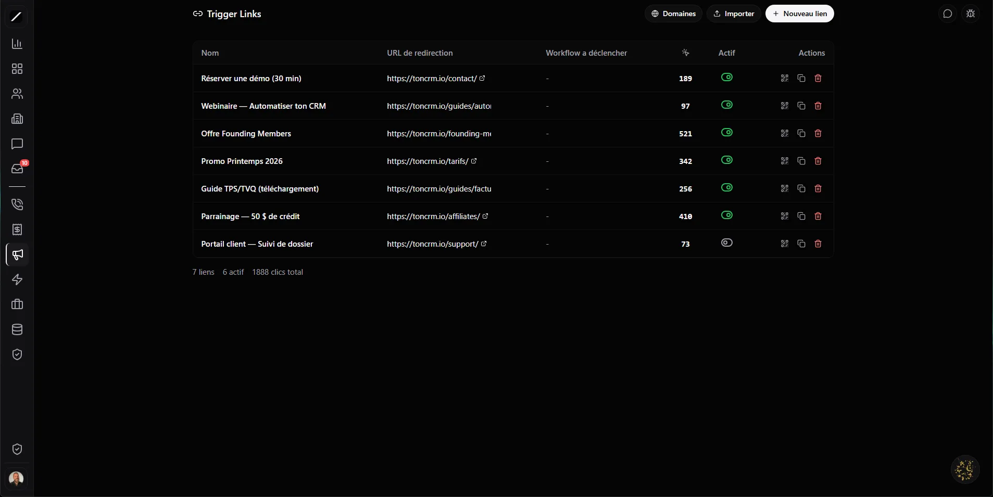Select the Guide TPS/TVQ (téléchargement) name

coord(260,189)
